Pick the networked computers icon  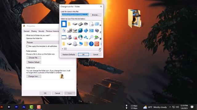(x=86, y=37)
